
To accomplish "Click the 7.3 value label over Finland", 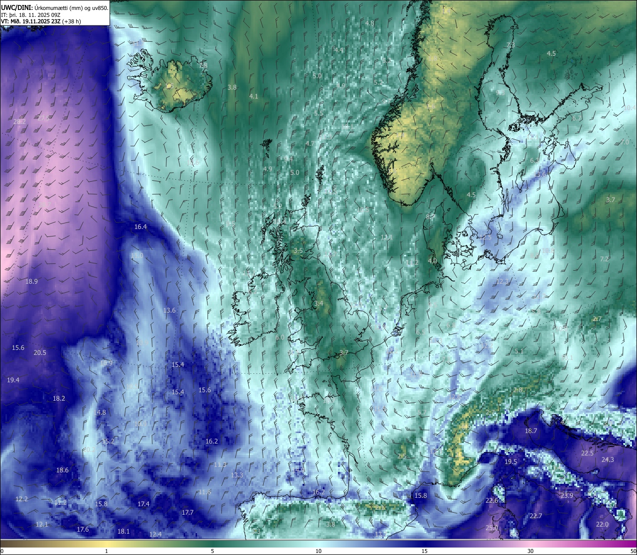I will tap(511, 45).
